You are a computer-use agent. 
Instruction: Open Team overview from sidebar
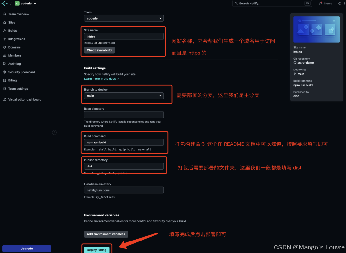coord(18,14)
